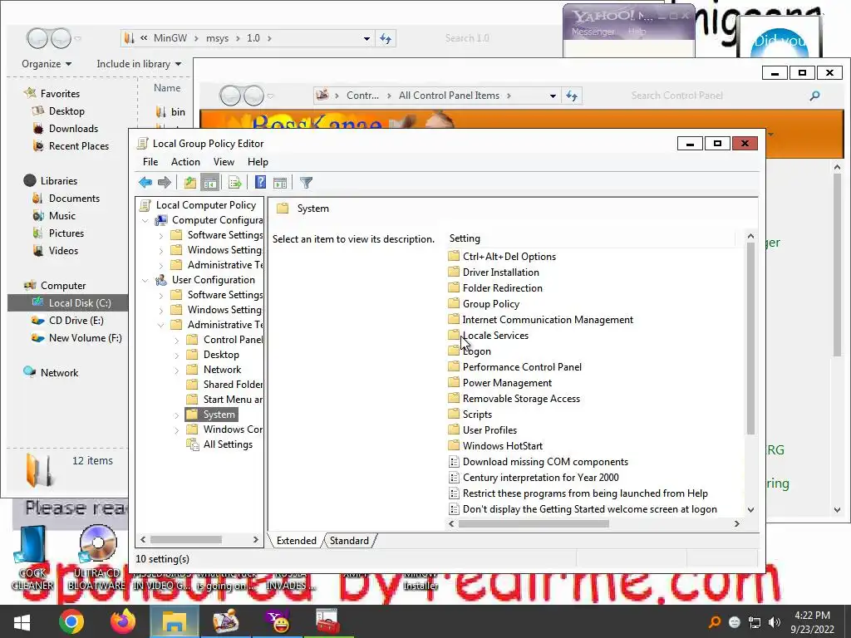Open the blue help icon in toolbar
This screenshot has height=638, width=851.
[x=260, y=183]
